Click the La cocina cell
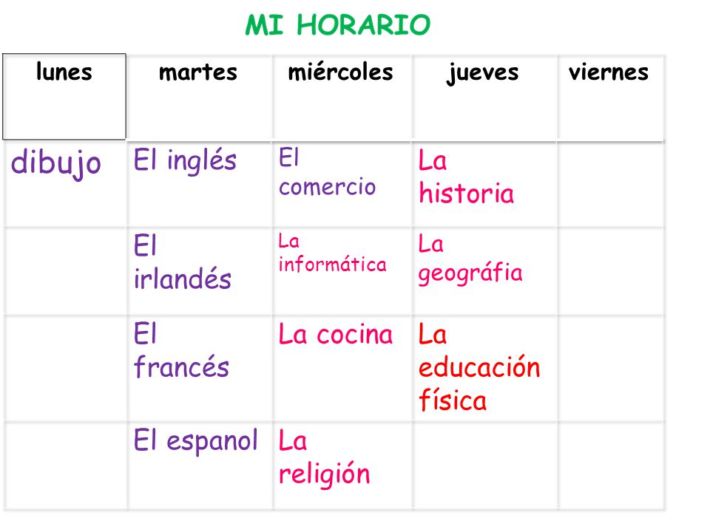Viewport: 710px width, 532px height. click(342, 368)
